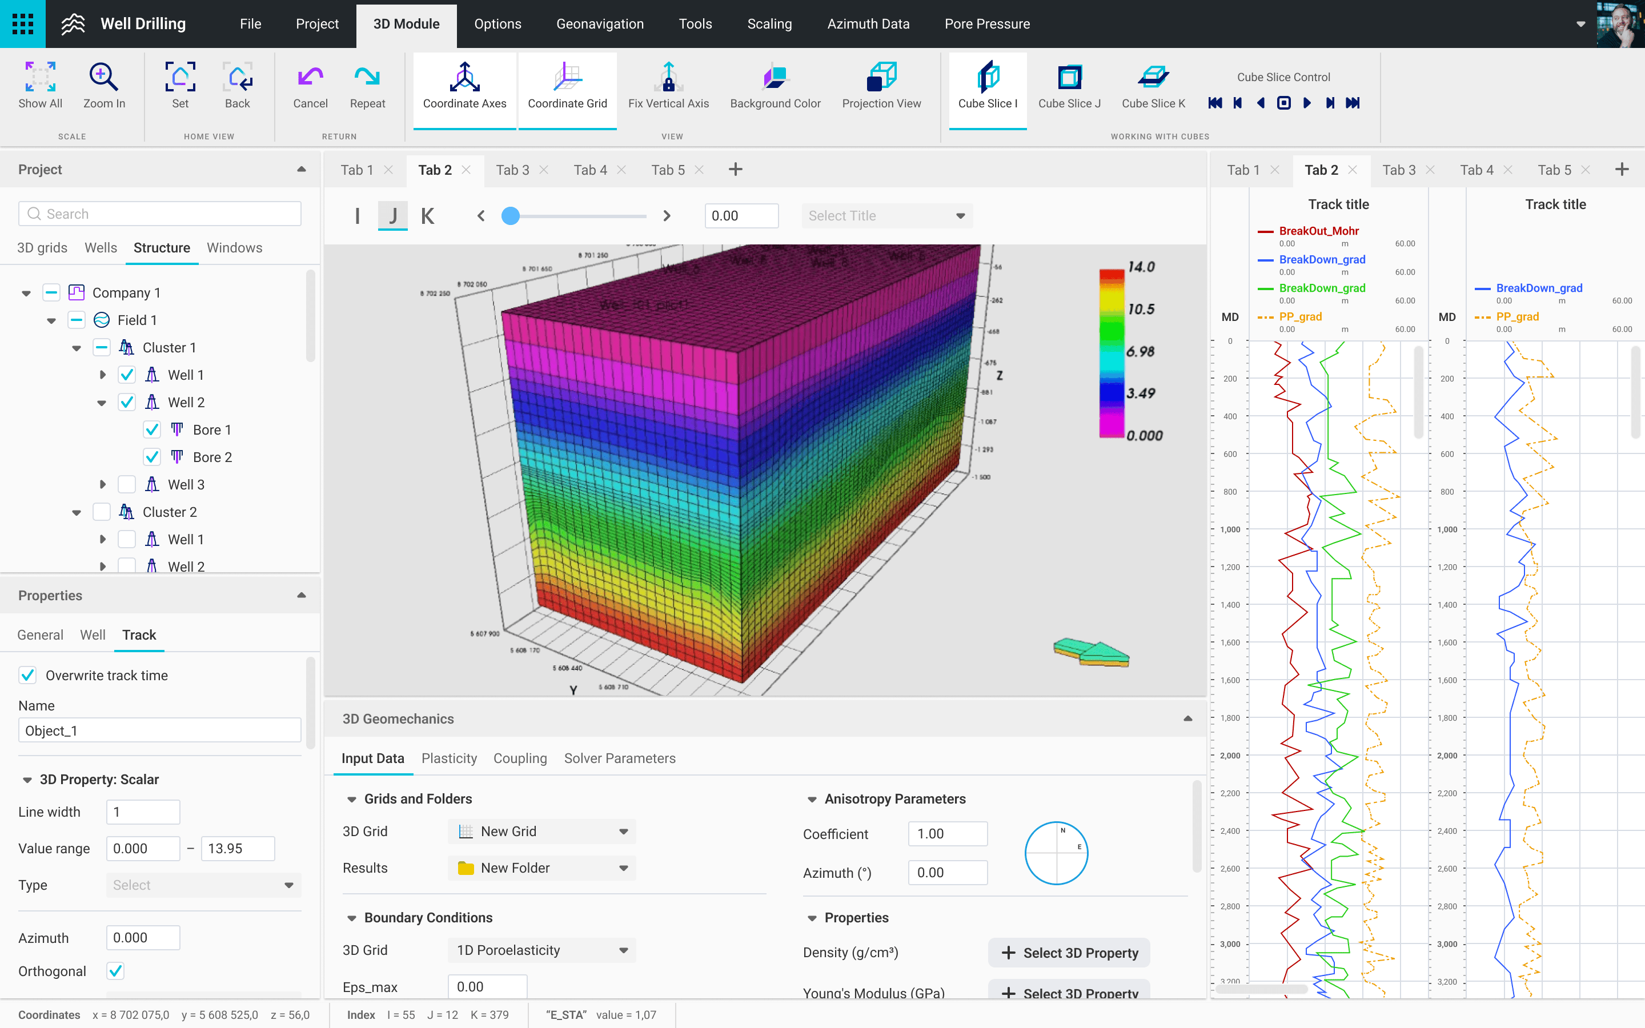Click the slice position slider handle
The width and height of the screenshot is (1645, 1028).
[511, 215]
